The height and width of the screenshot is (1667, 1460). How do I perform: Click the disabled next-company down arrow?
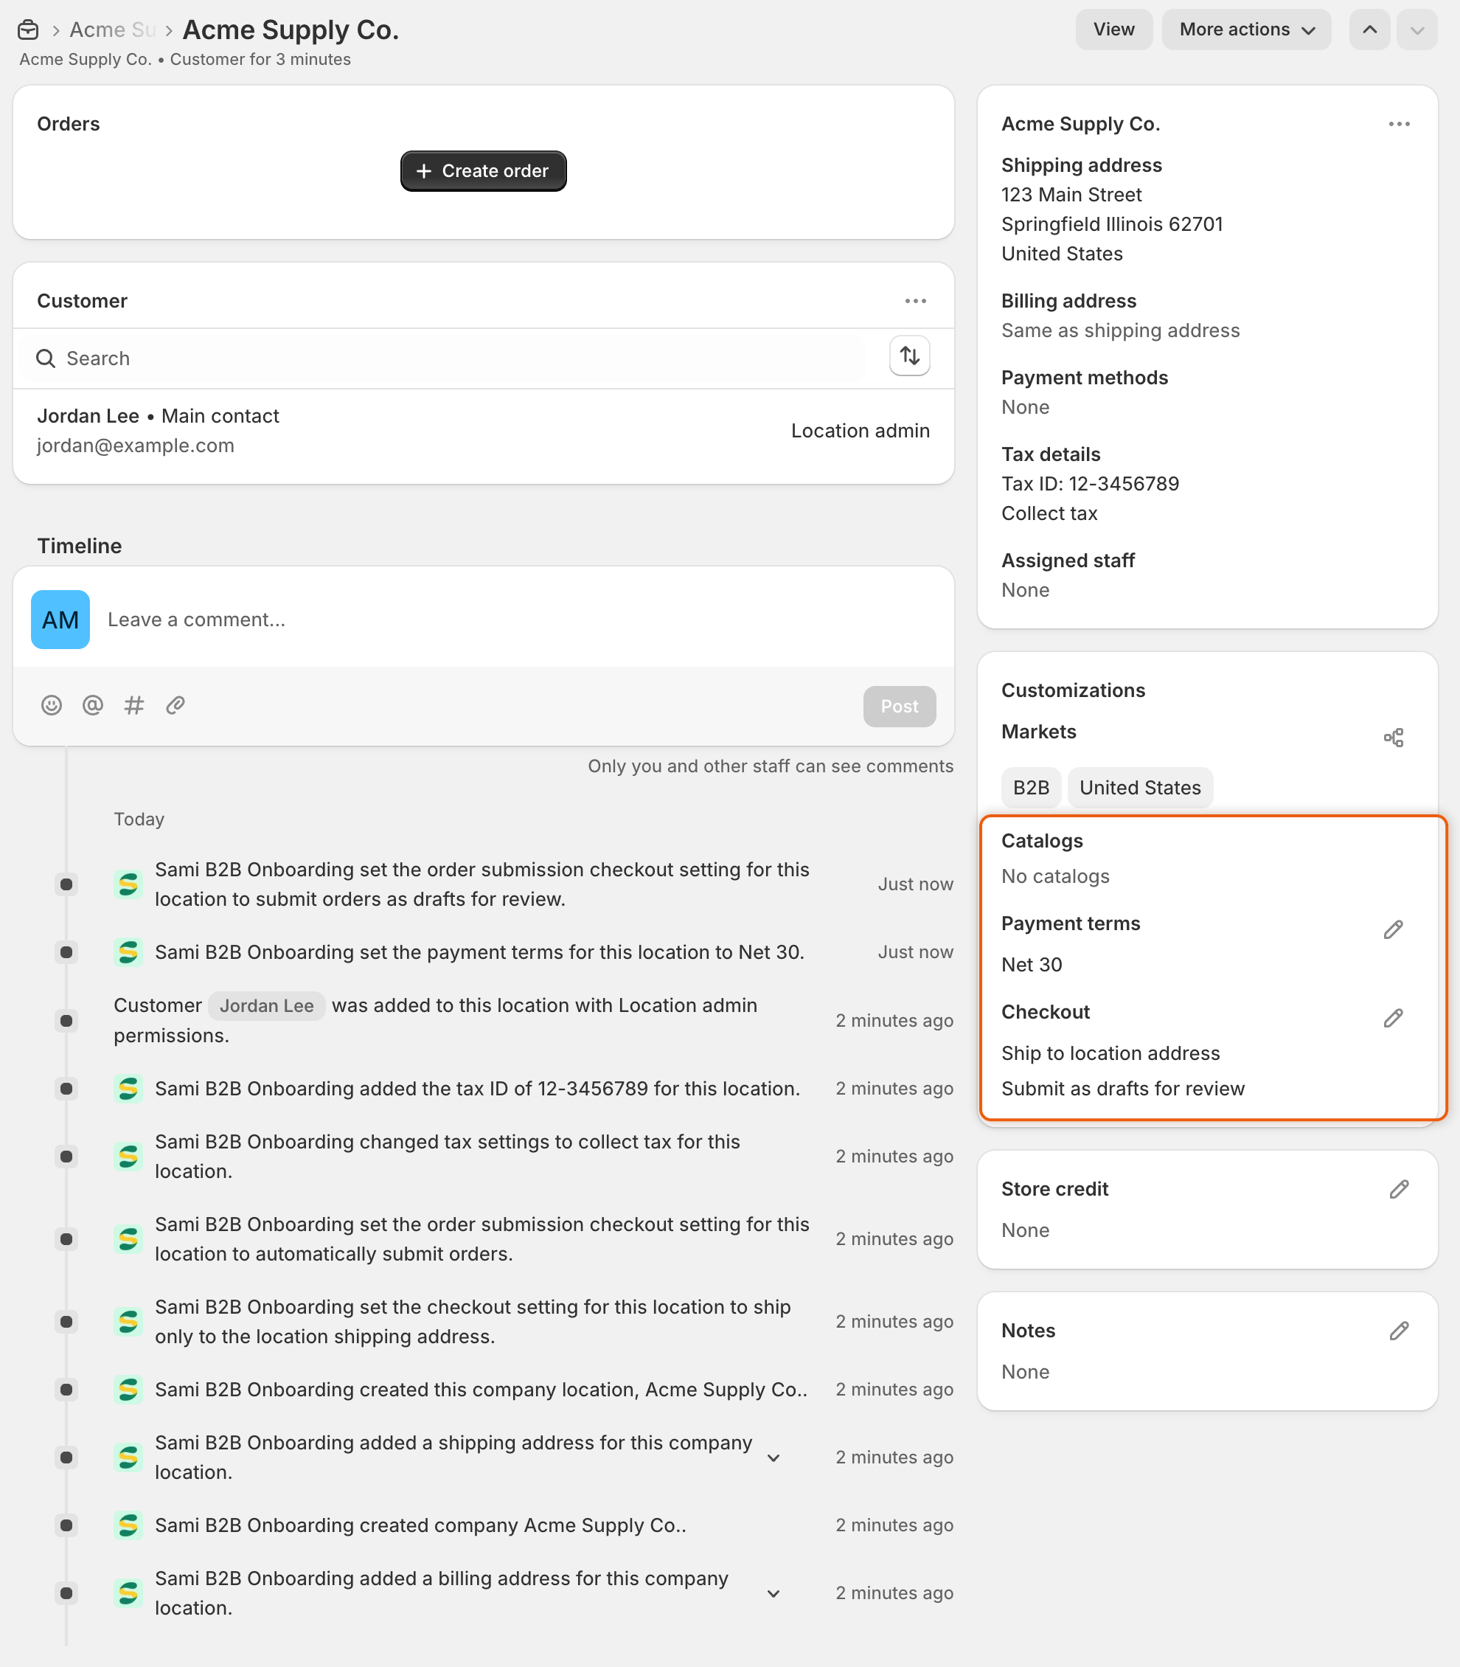[1416, 30]
